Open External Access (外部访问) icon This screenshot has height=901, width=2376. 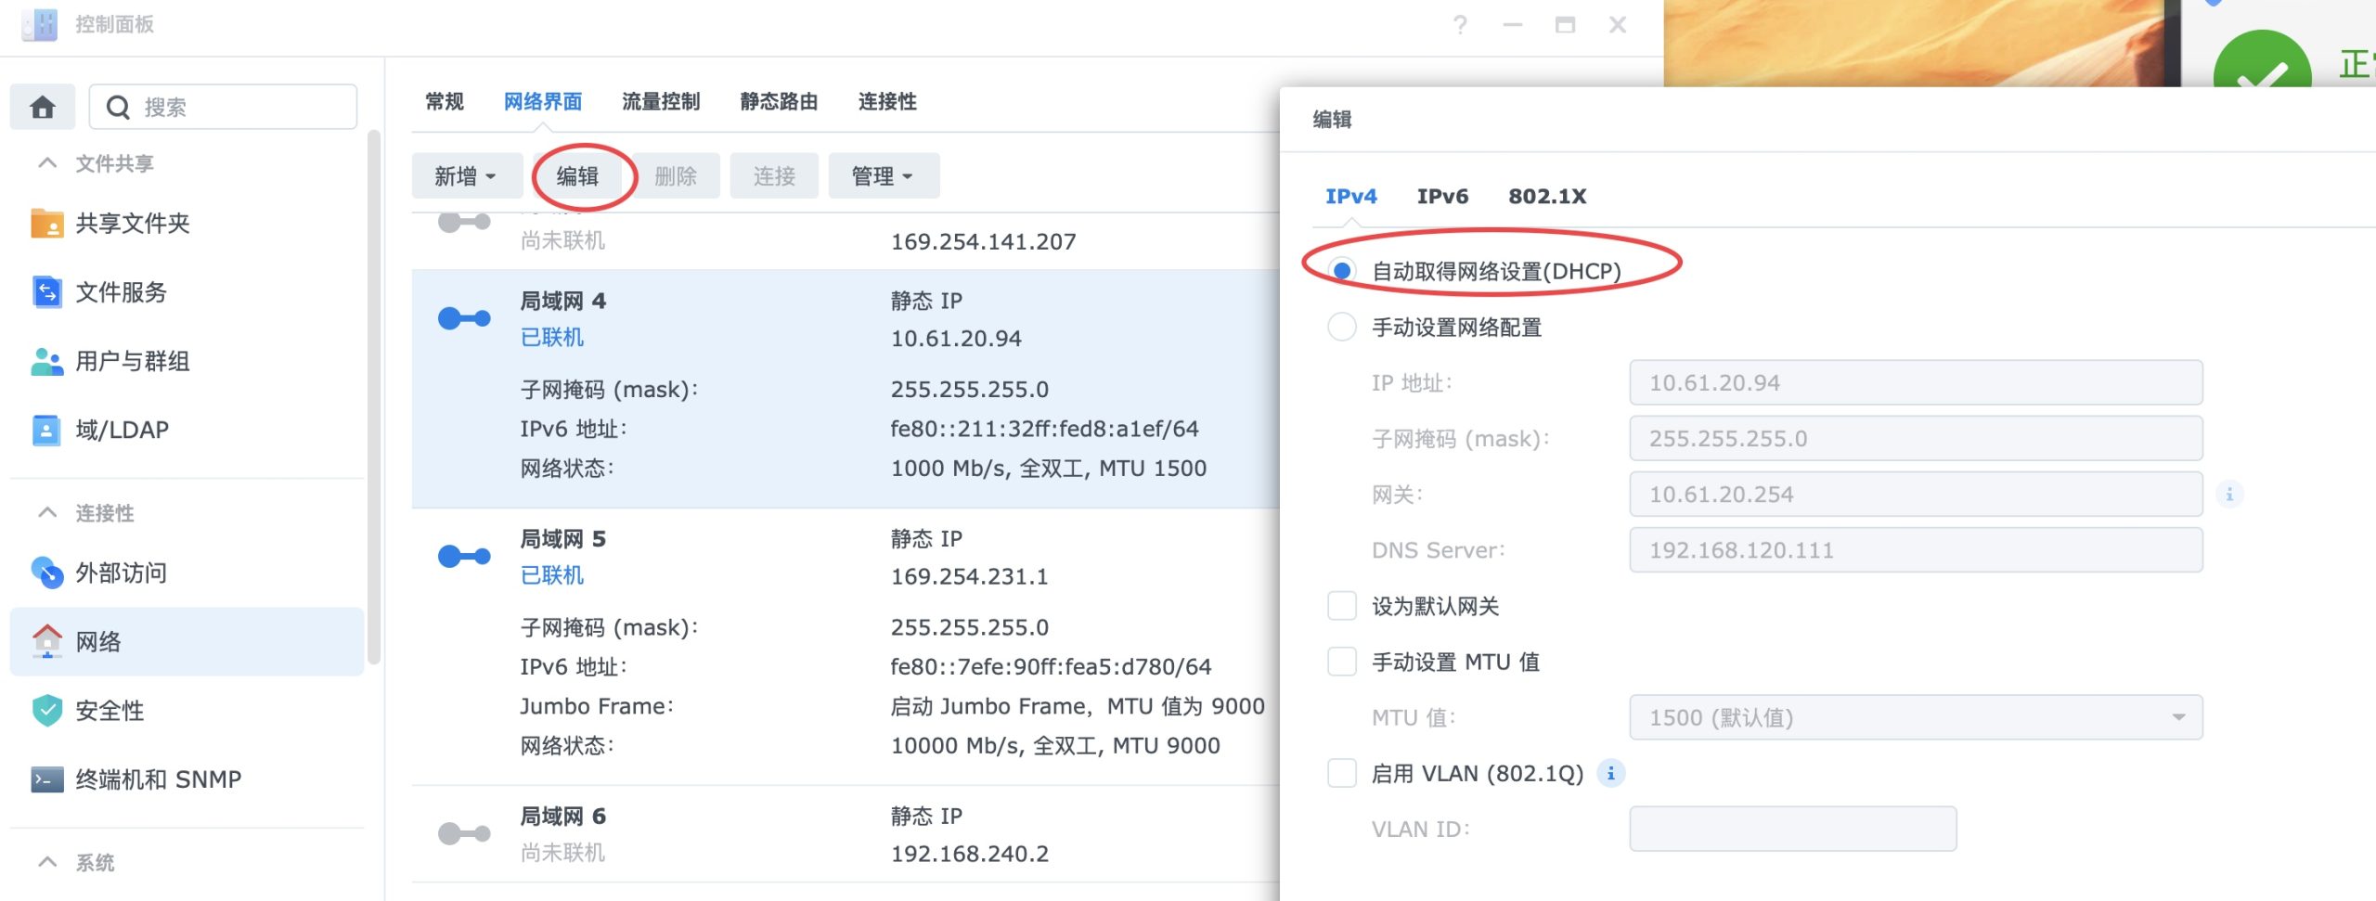(46, 573)
